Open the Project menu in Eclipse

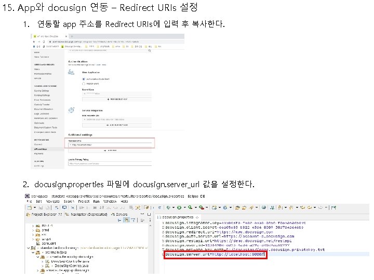[84, 201]
